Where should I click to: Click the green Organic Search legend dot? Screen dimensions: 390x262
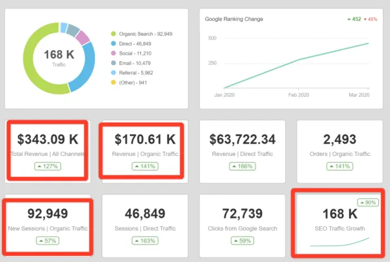(x=113, y=33)
